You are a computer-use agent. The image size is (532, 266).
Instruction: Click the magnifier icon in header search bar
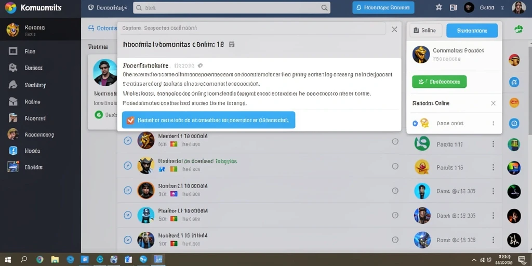click(x=324, y=7)
